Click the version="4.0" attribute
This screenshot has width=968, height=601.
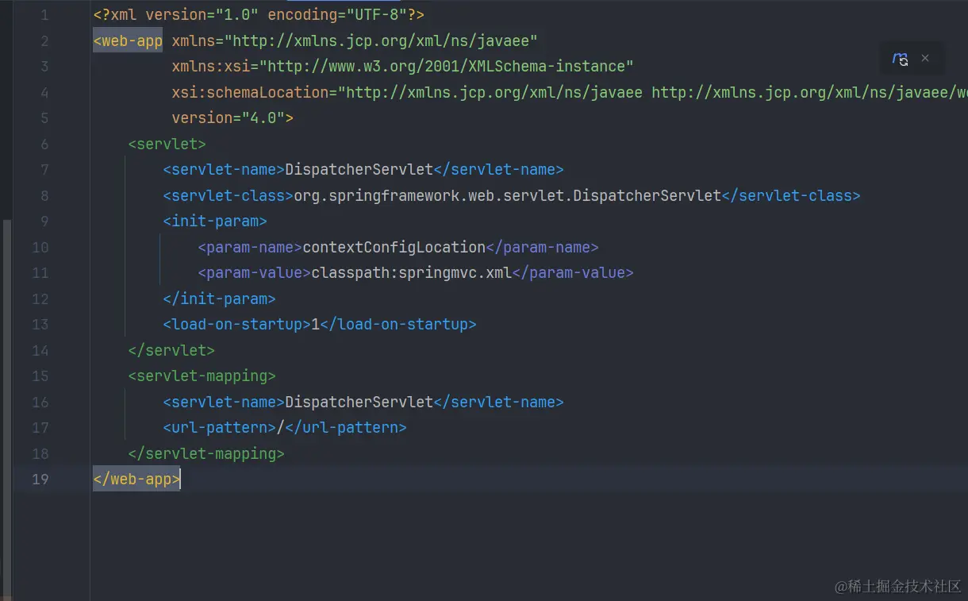click(229, 118)
